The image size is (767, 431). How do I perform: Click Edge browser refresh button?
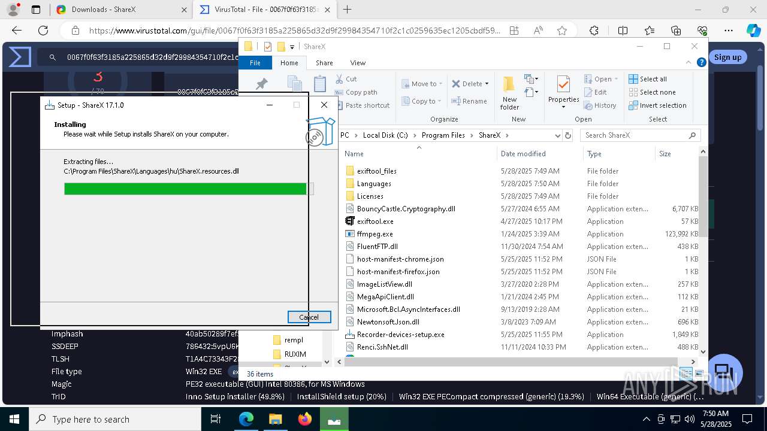(43, 31)
